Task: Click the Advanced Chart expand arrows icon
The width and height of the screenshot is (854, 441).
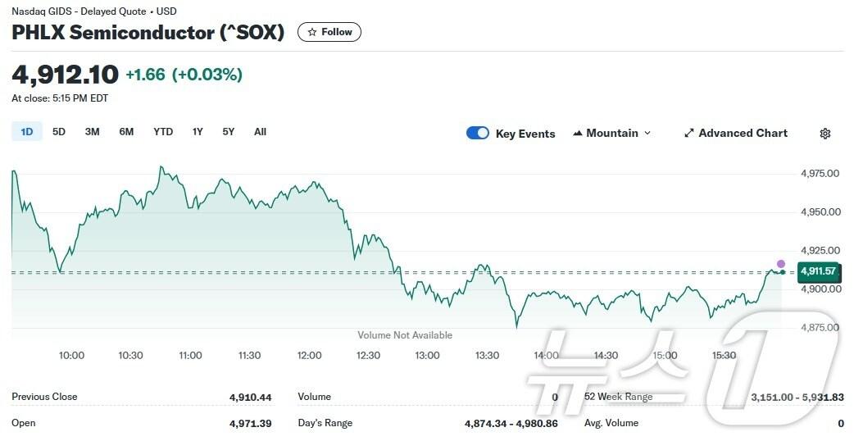Action: [689, 133]
